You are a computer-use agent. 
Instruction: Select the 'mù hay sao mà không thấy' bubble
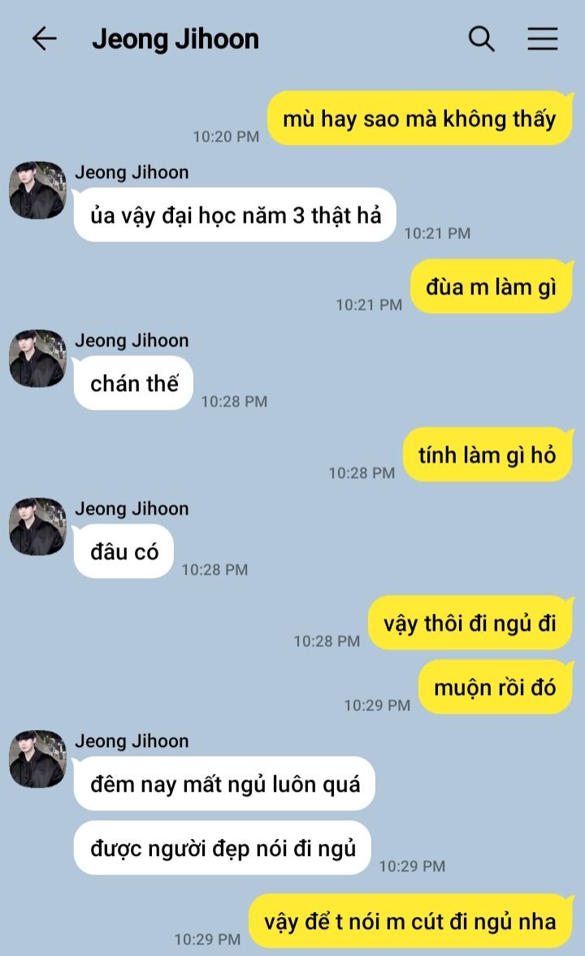420,119
